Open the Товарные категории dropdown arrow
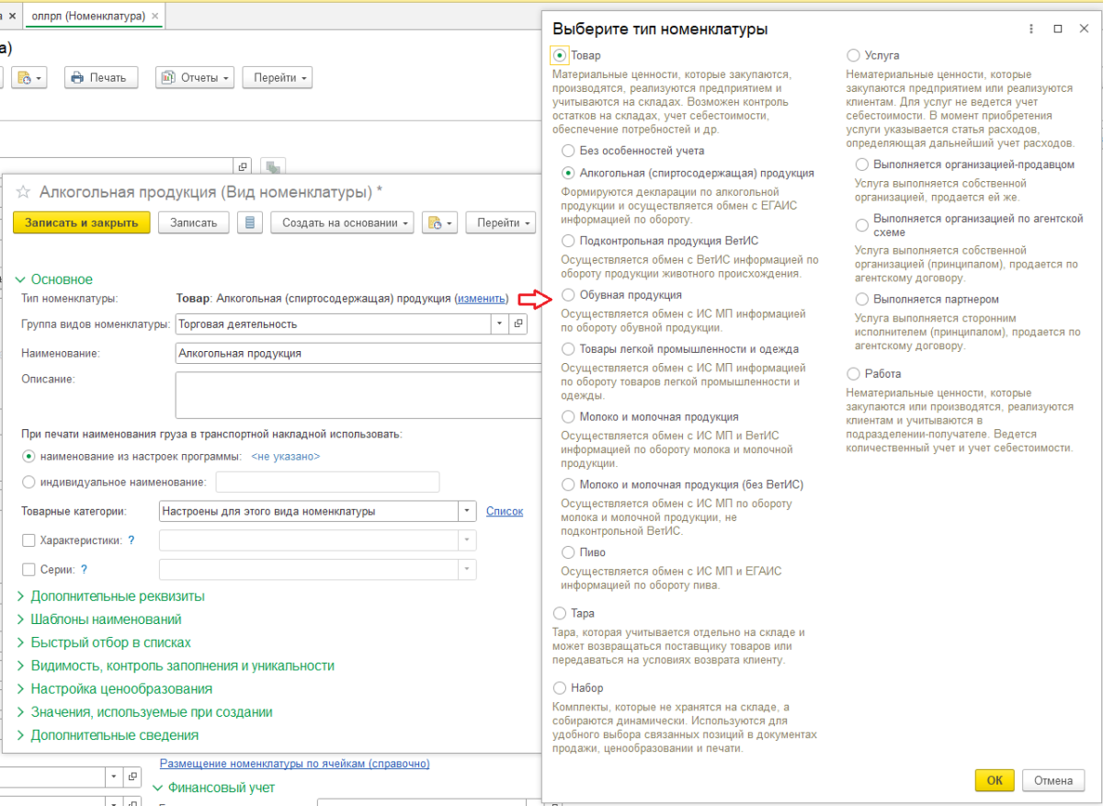 coord(467,511)
